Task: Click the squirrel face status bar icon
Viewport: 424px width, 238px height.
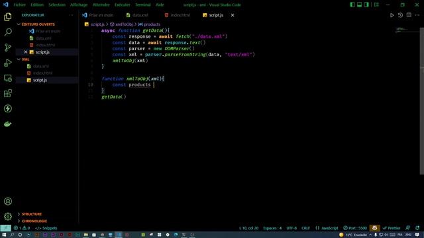Action: (x=374, y=228)
